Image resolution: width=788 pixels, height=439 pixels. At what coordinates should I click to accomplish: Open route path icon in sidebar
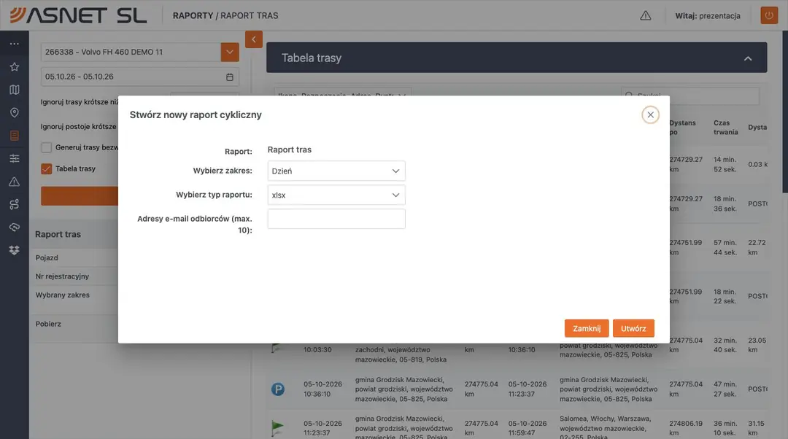(15, 204)
